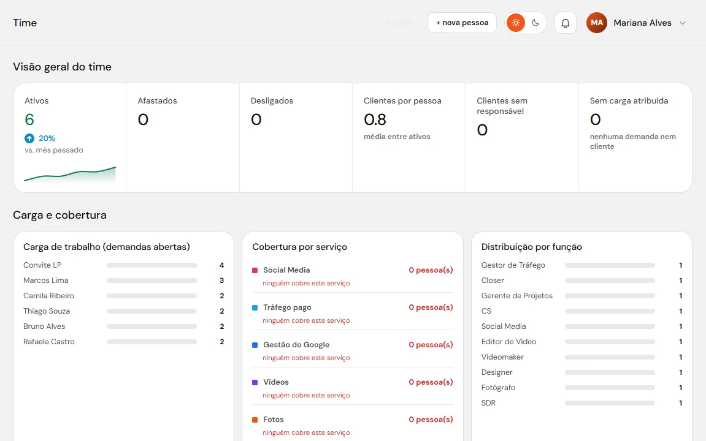
Task: Switch to light mode sun icon
Action: tap(515, 23)
